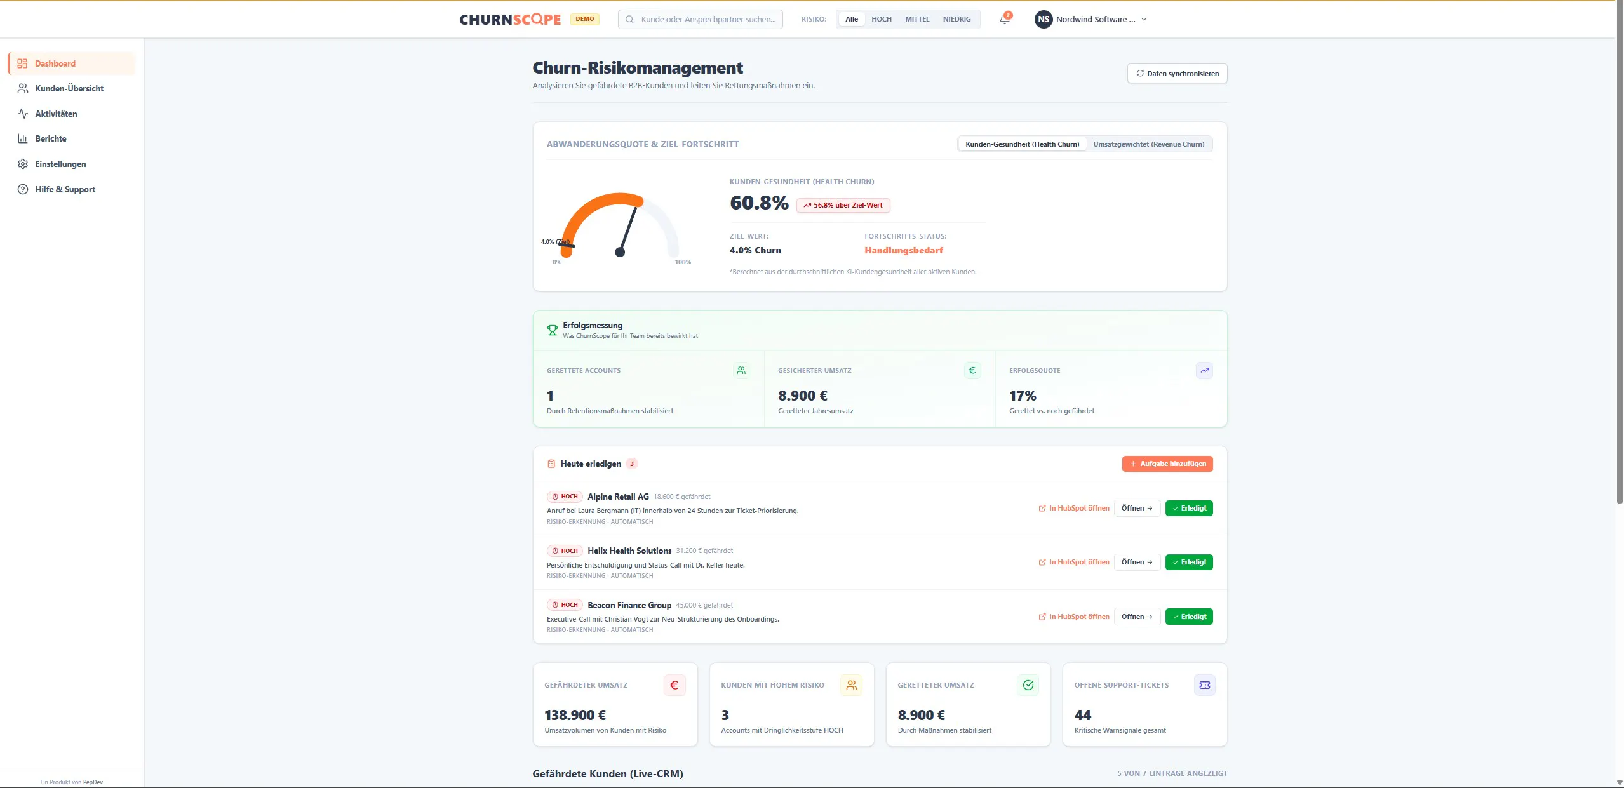Click the trend icon on Erfolgsquote
This screenshot has height=788, width=1624.
tap(1204, 370)
